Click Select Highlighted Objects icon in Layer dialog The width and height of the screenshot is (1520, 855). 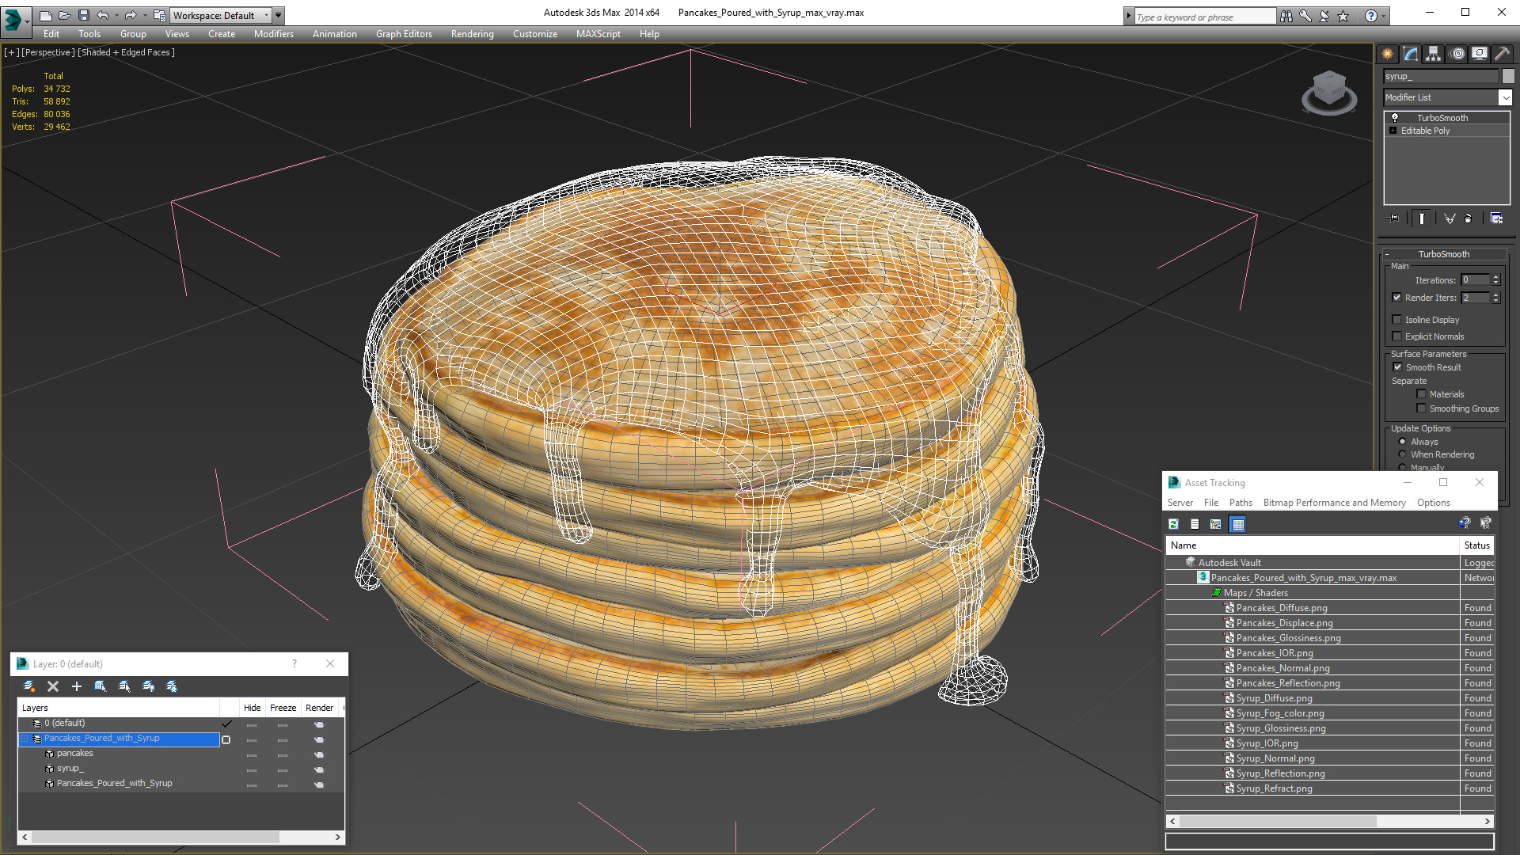[x=101, y=686]
